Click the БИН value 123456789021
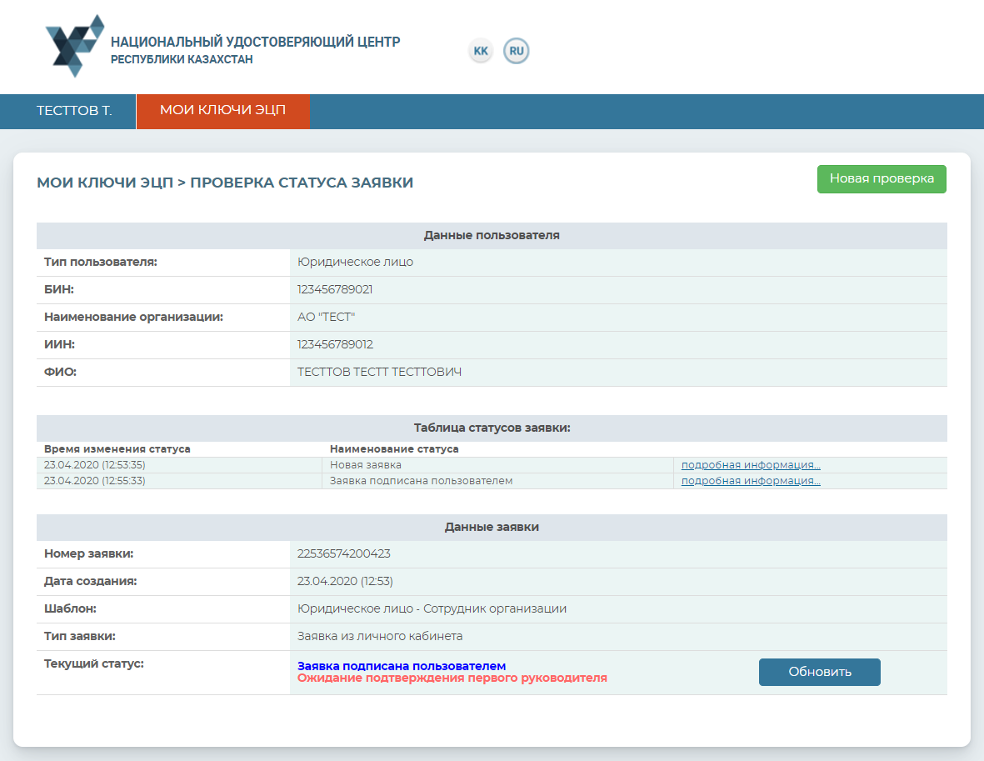 pos(335,289)
